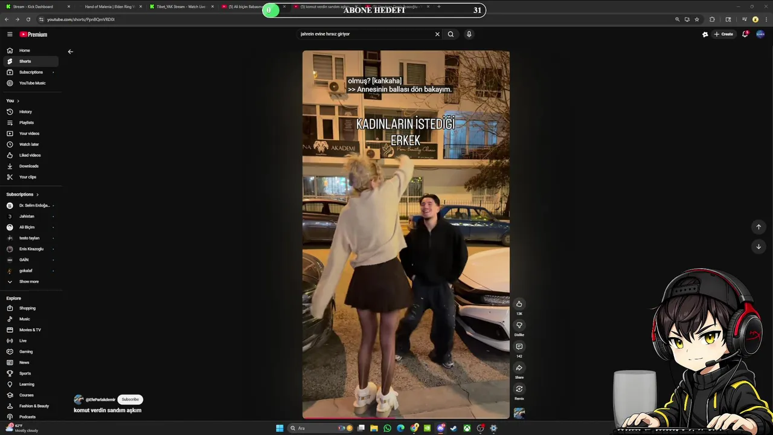Open Subscriptions in the sidebar
This screenshot has width=773, height=435.
click(x=30, y=72)
